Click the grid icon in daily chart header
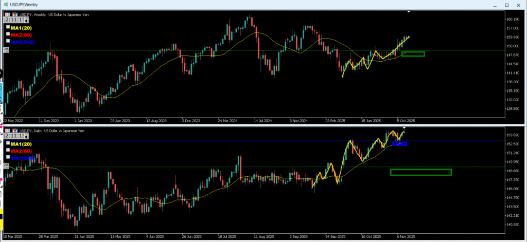Viewport: 527px width, 242px height. [6, 130]
